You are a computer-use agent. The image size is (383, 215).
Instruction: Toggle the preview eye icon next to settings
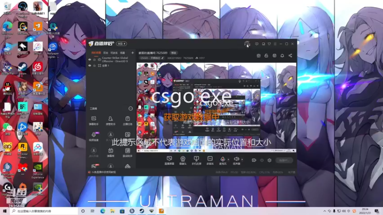262,161
